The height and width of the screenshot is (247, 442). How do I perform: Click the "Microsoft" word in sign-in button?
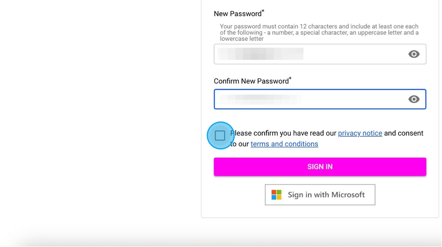tap(348, 195)
